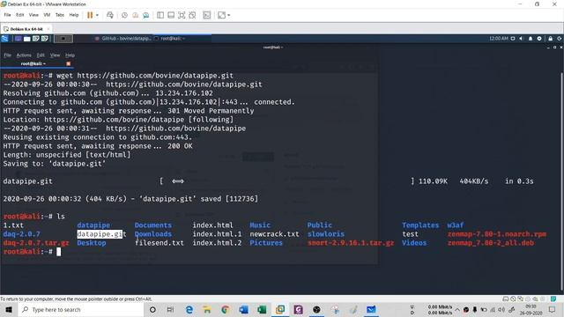Click the zenmap-7.80-1.noarch.rpm file name
This screenshot has width=564, height=317.
point(497,234)
